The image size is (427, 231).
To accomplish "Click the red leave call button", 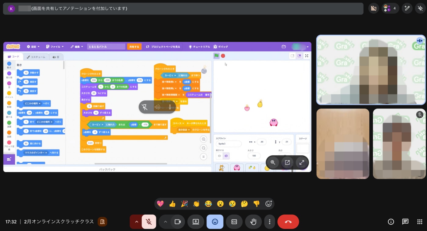I will [288, 222].
